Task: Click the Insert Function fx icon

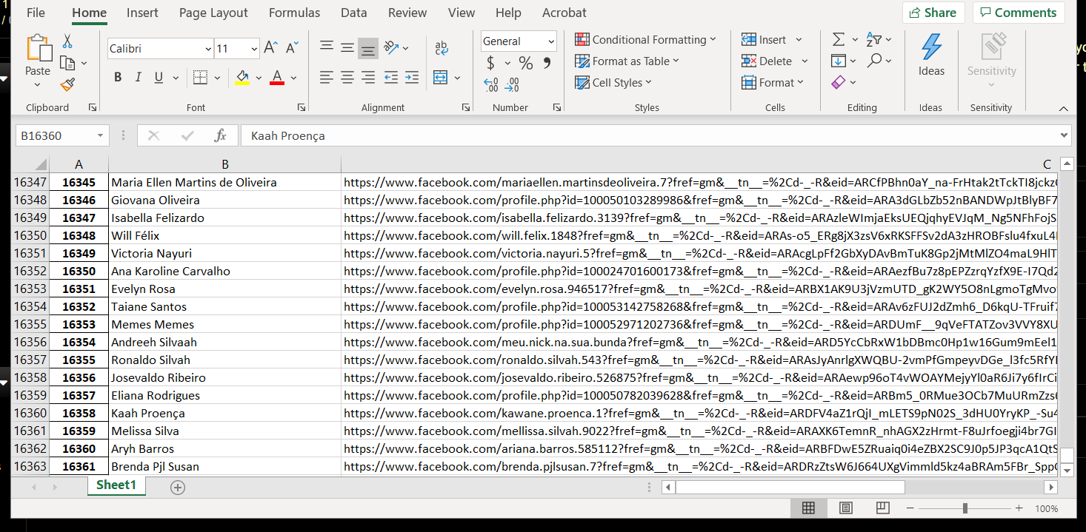Action: pos(220,135)
